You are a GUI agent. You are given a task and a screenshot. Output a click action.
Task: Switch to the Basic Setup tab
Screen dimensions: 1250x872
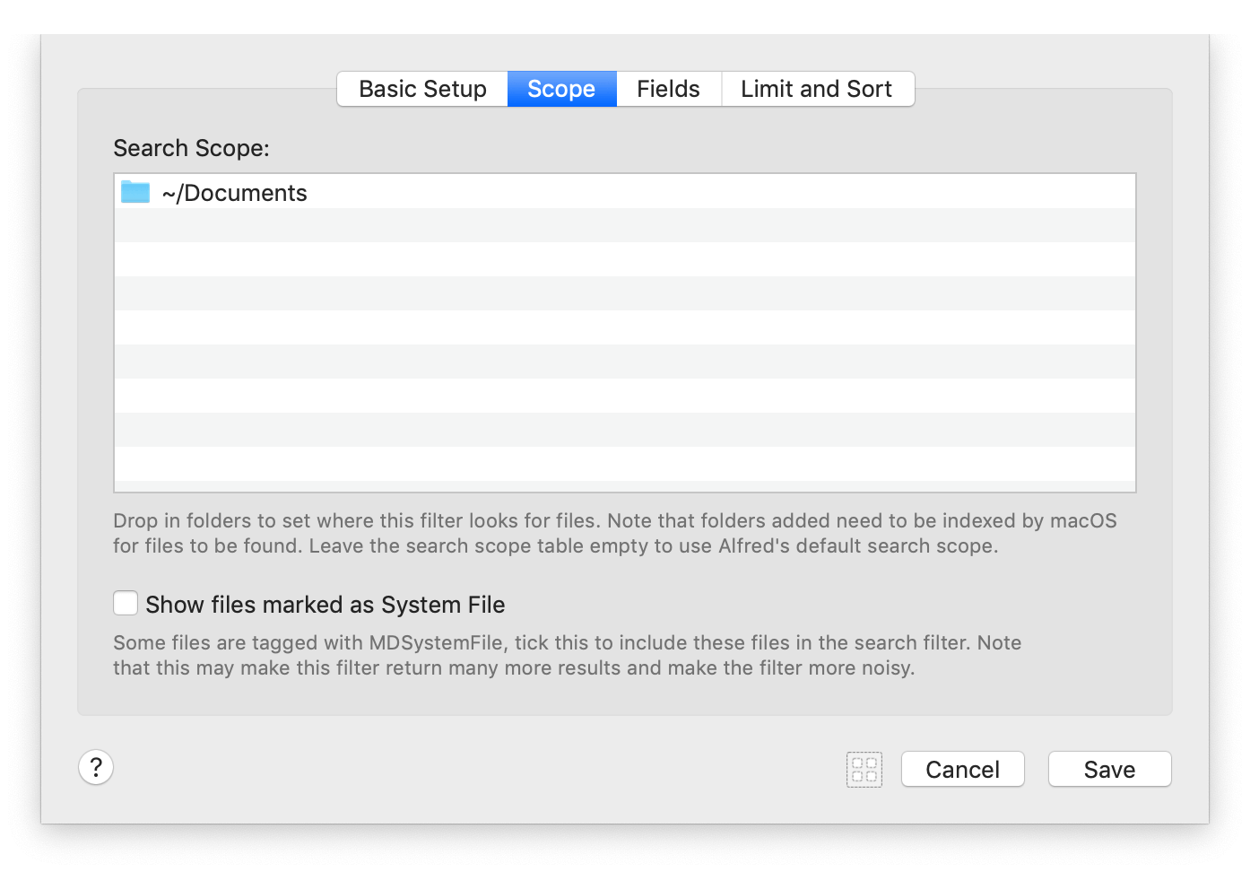click(421, 89)
